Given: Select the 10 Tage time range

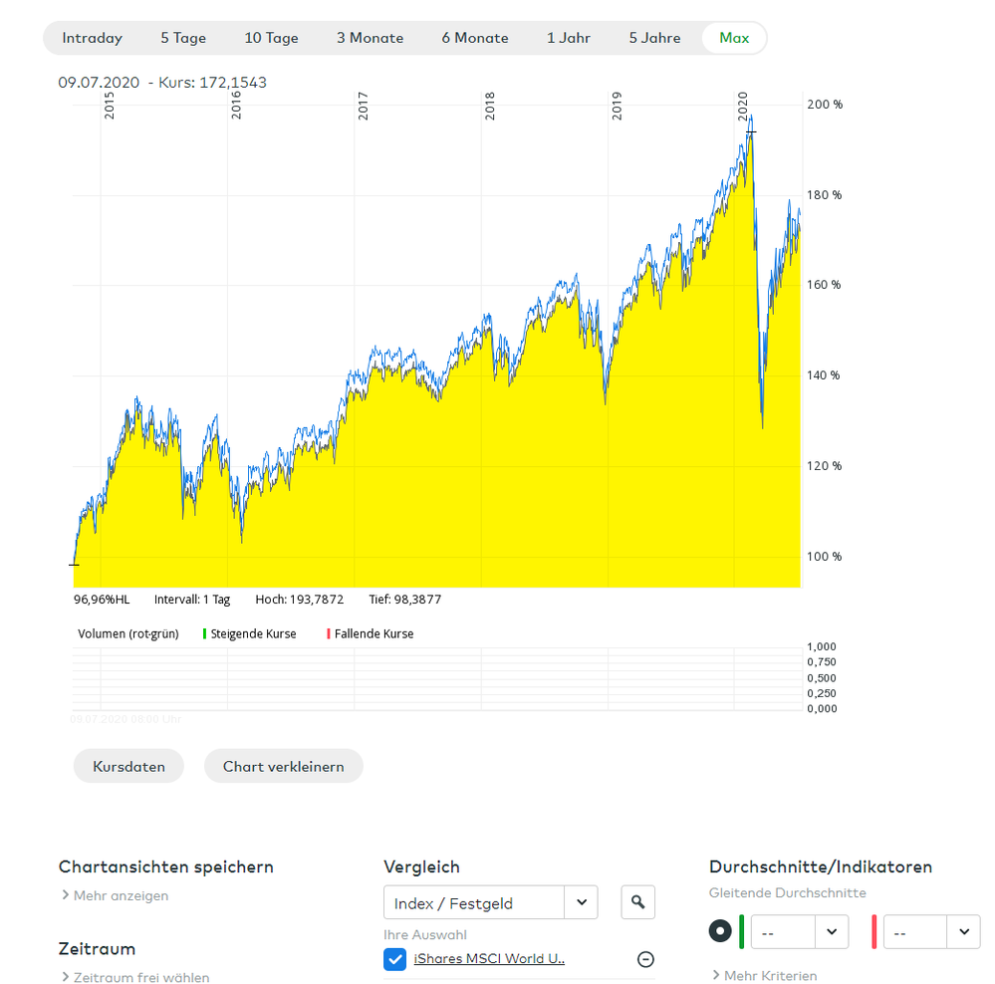Looking at the screenshot, I should [271, 38].
